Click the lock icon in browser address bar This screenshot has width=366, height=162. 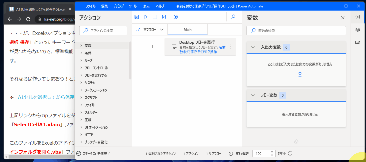[x=40, y=19]
